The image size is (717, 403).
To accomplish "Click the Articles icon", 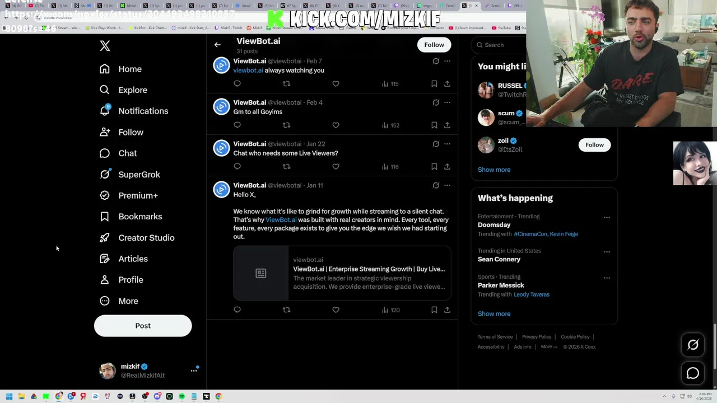I will click(104, 259).
